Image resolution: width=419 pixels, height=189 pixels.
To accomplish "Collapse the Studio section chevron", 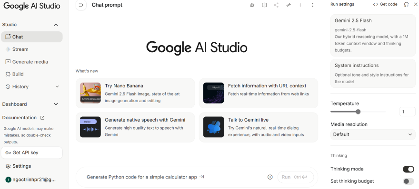I will 56,25.
